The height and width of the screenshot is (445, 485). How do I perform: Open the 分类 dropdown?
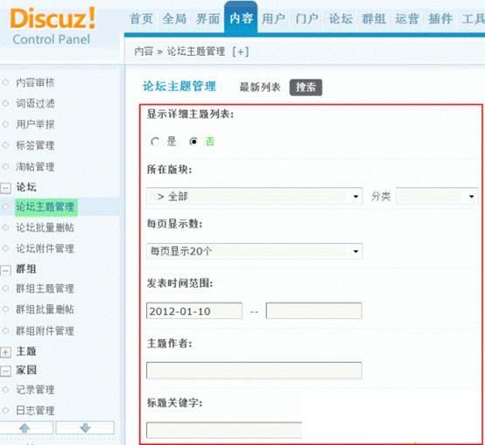tap(437, 196)
